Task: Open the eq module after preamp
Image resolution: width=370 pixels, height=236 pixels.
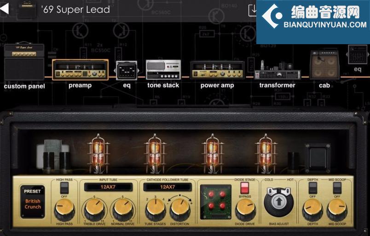Action: point(127,70)
